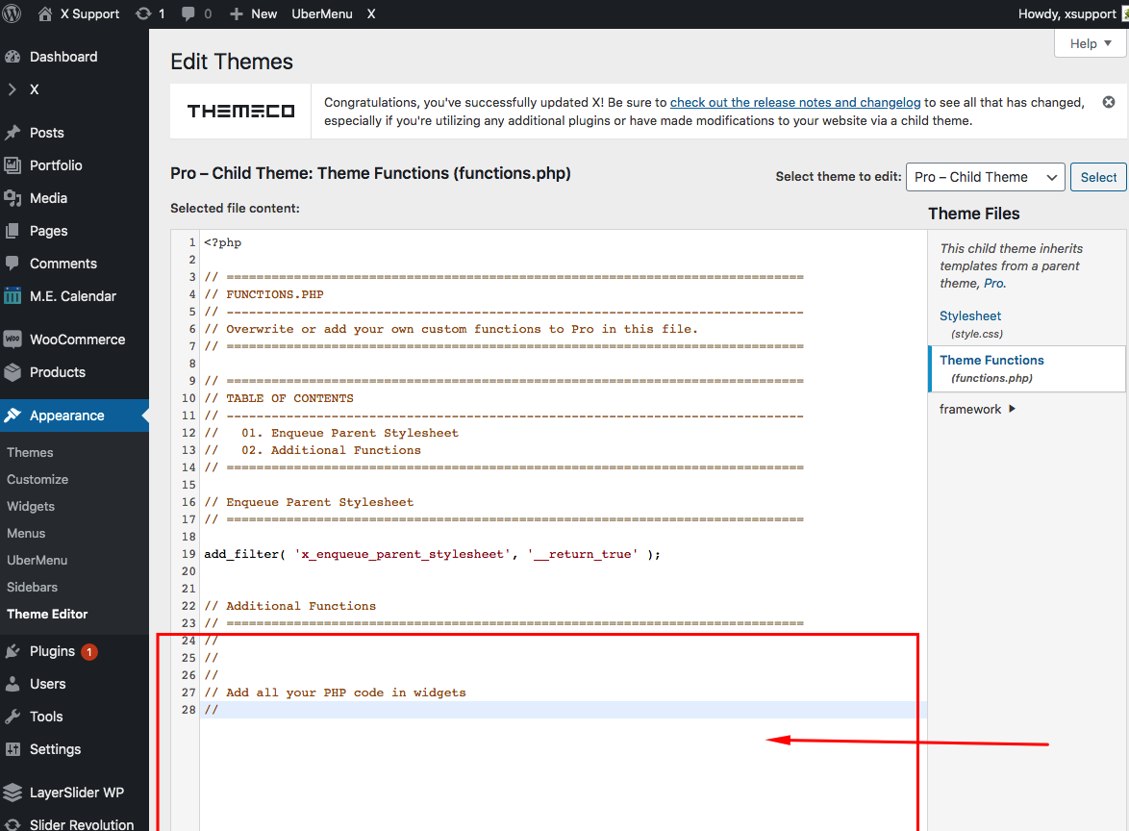Image resolution: width=1129 pixels, height=831 pixels.
Task: Expand the Help panel
Action: coord(1091,43)
